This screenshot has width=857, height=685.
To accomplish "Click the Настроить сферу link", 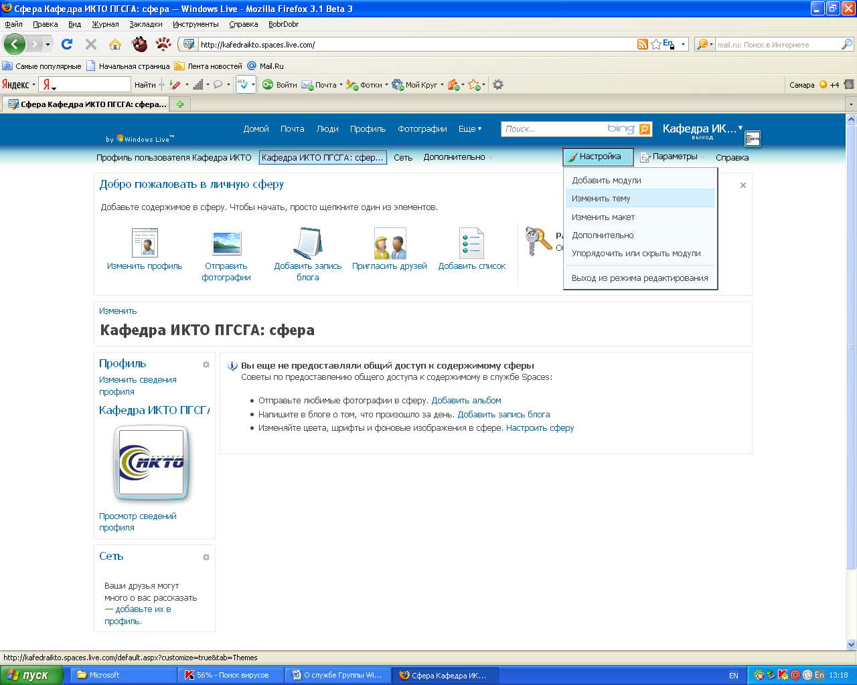I will click(540, 427).
